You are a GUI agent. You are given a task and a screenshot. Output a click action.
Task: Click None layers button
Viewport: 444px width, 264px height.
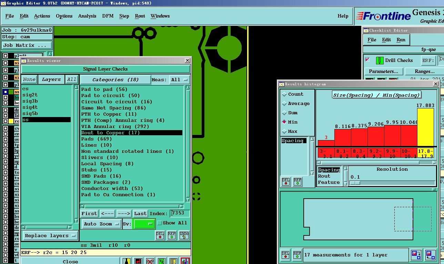[29, 80]
